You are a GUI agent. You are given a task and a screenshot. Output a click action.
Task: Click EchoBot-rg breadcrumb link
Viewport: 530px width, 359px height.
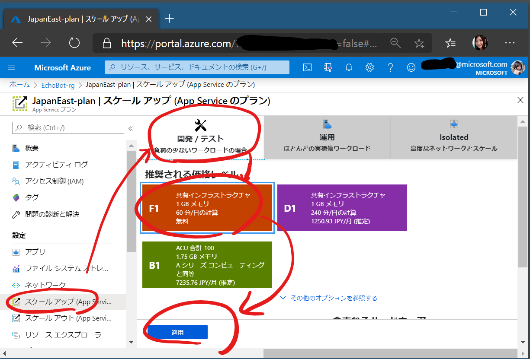tap(58, 85)
